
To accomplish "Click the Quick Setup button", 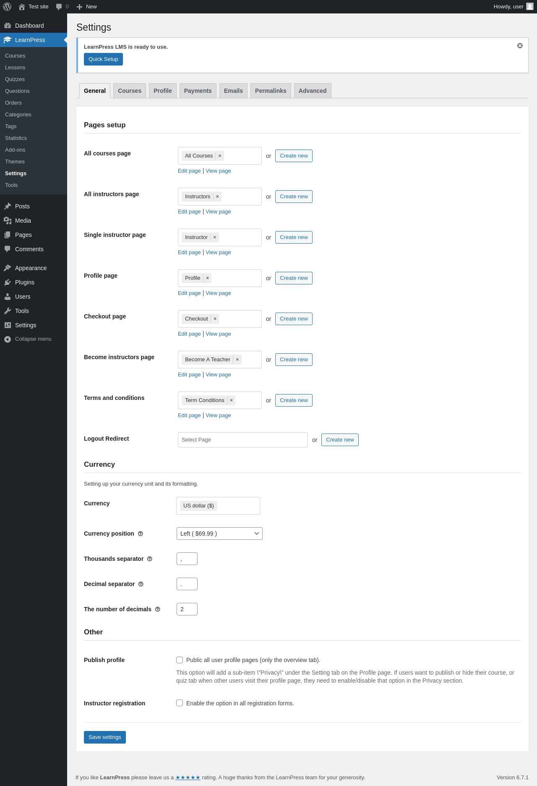I will point(103,59).
